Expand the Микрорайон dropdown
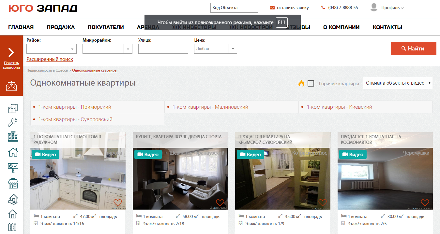This screenshot has width=440, height=234. [128, 49]
